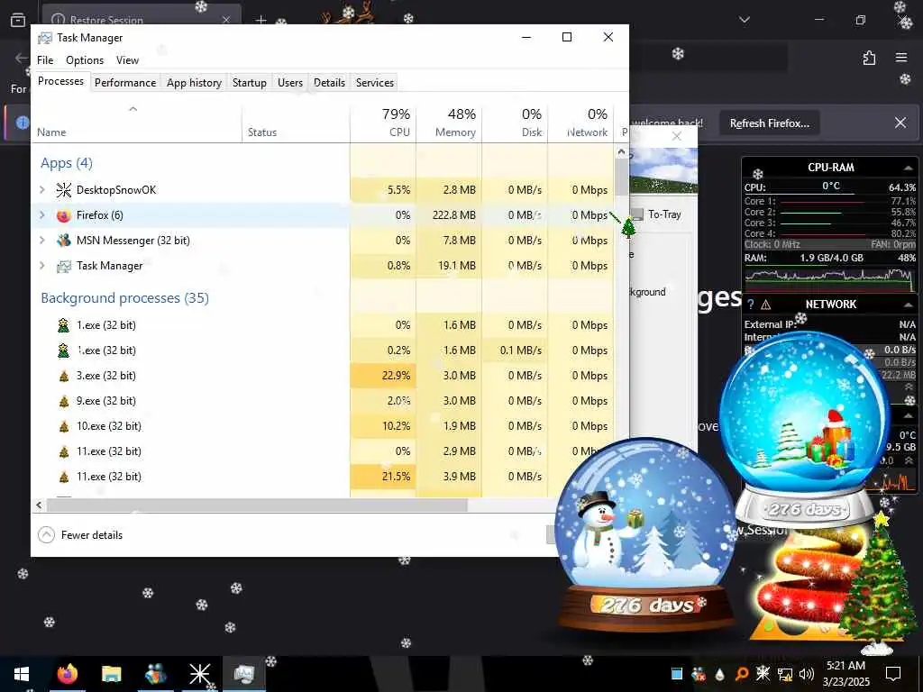Click the volume speaker tray icon
Image resolution: width=923 pixels, height=692 pixels.
coord(807,674)
